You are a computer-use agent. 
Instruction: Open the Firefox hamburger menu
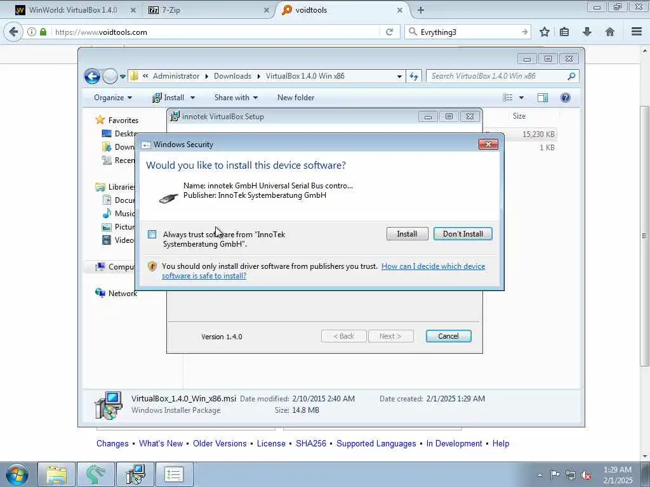637,32
